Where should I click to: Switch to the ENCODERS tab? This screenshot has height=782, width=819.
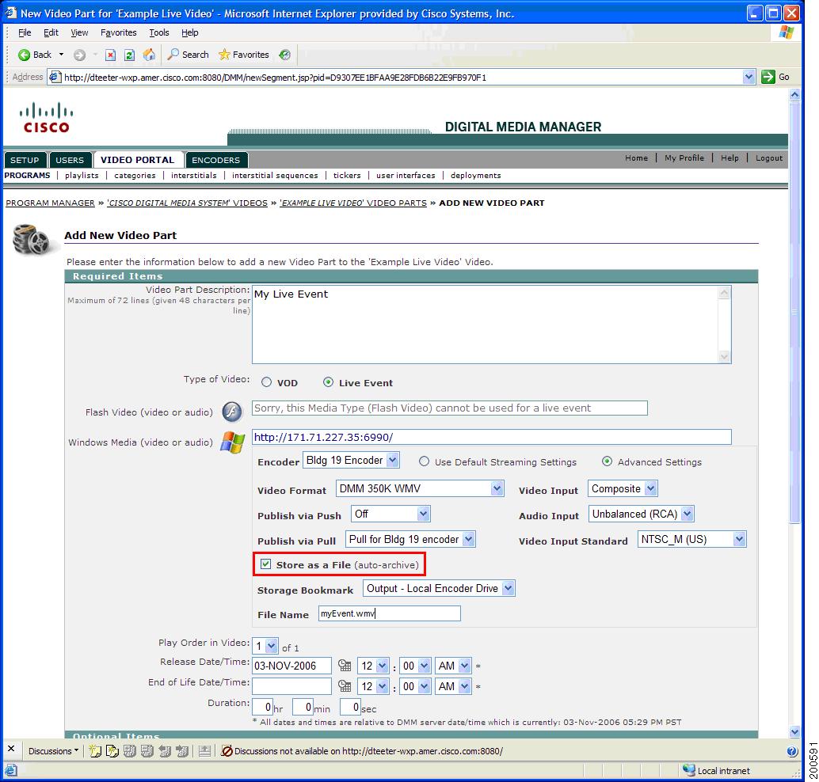click(x=216, y=159)
